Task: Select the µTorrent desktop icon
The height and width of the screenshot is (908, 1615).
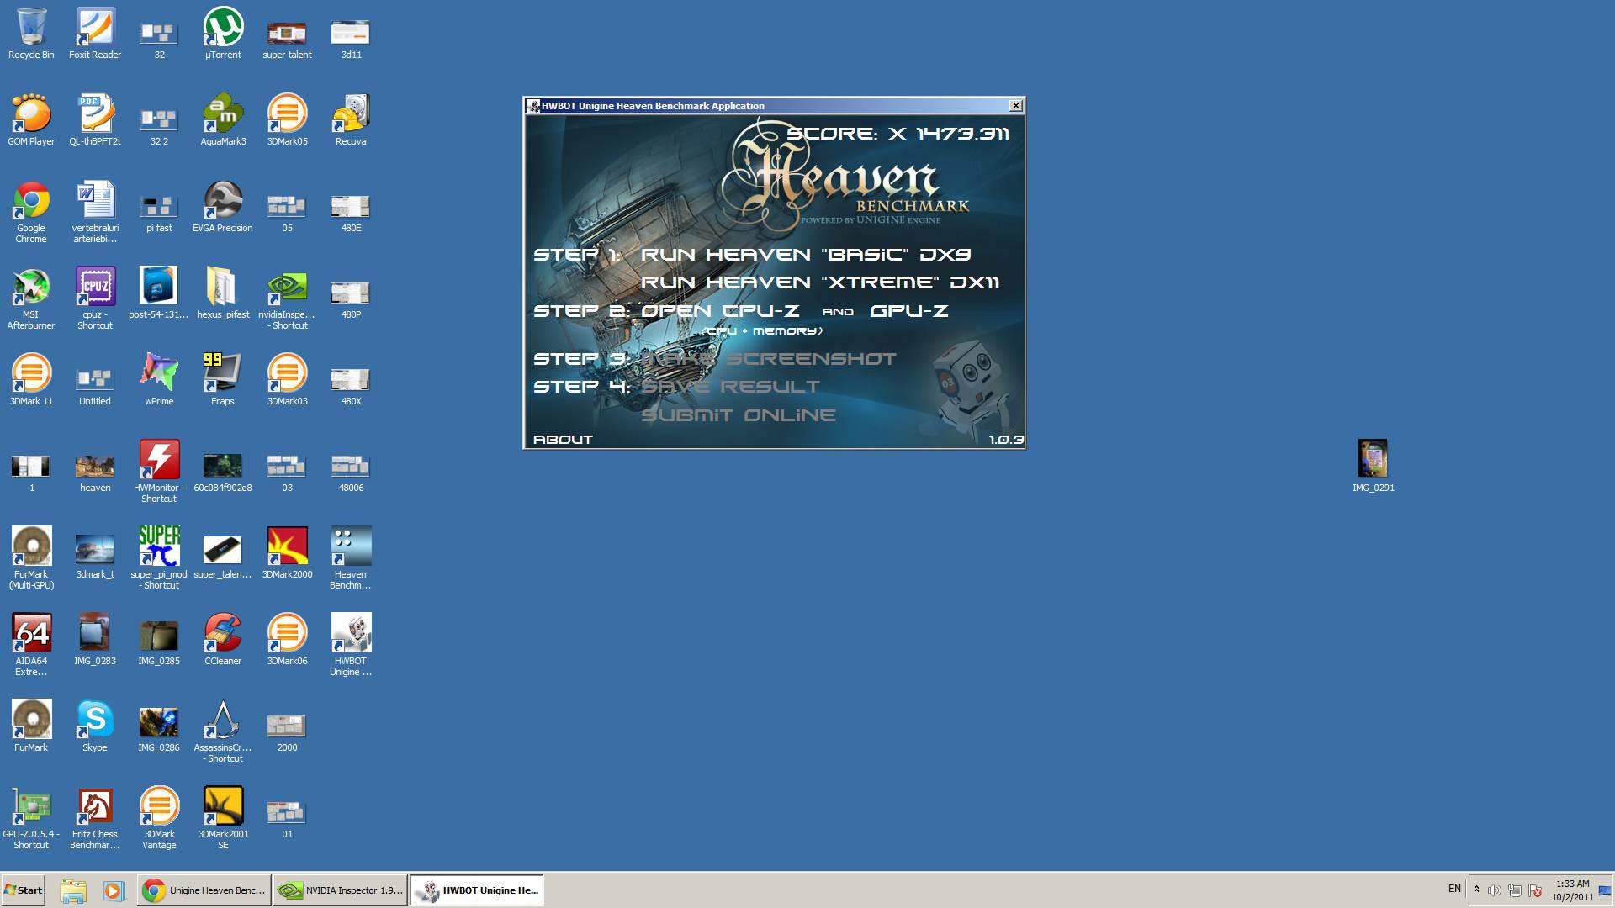Action: click(223, 34)
